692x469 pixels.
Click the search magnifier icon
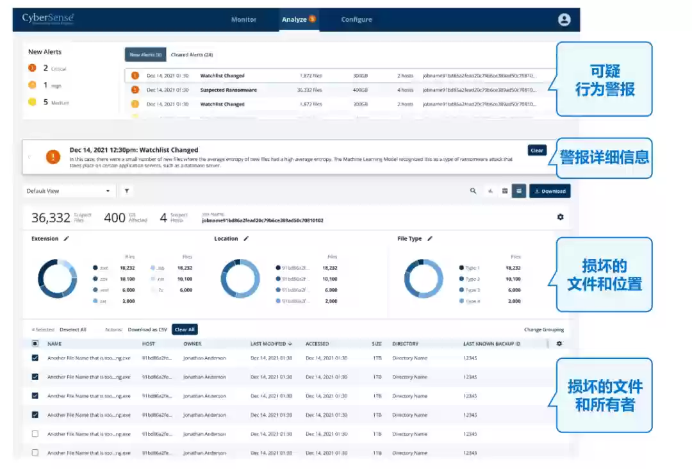coord(474,191)
